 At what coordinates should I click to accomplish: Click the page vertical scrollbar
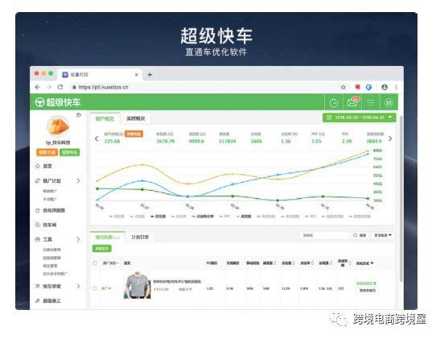point(401,198)
